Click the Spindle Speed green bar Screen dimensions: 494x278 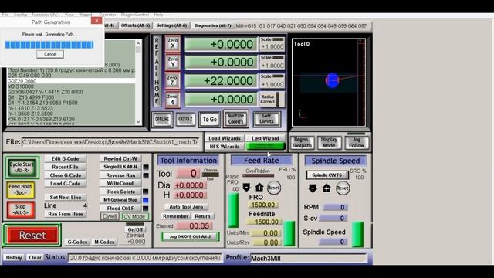tap(357, 234)
